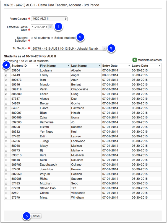Check the box for Bj Matherly
The image size is (167, 223).
6,151
